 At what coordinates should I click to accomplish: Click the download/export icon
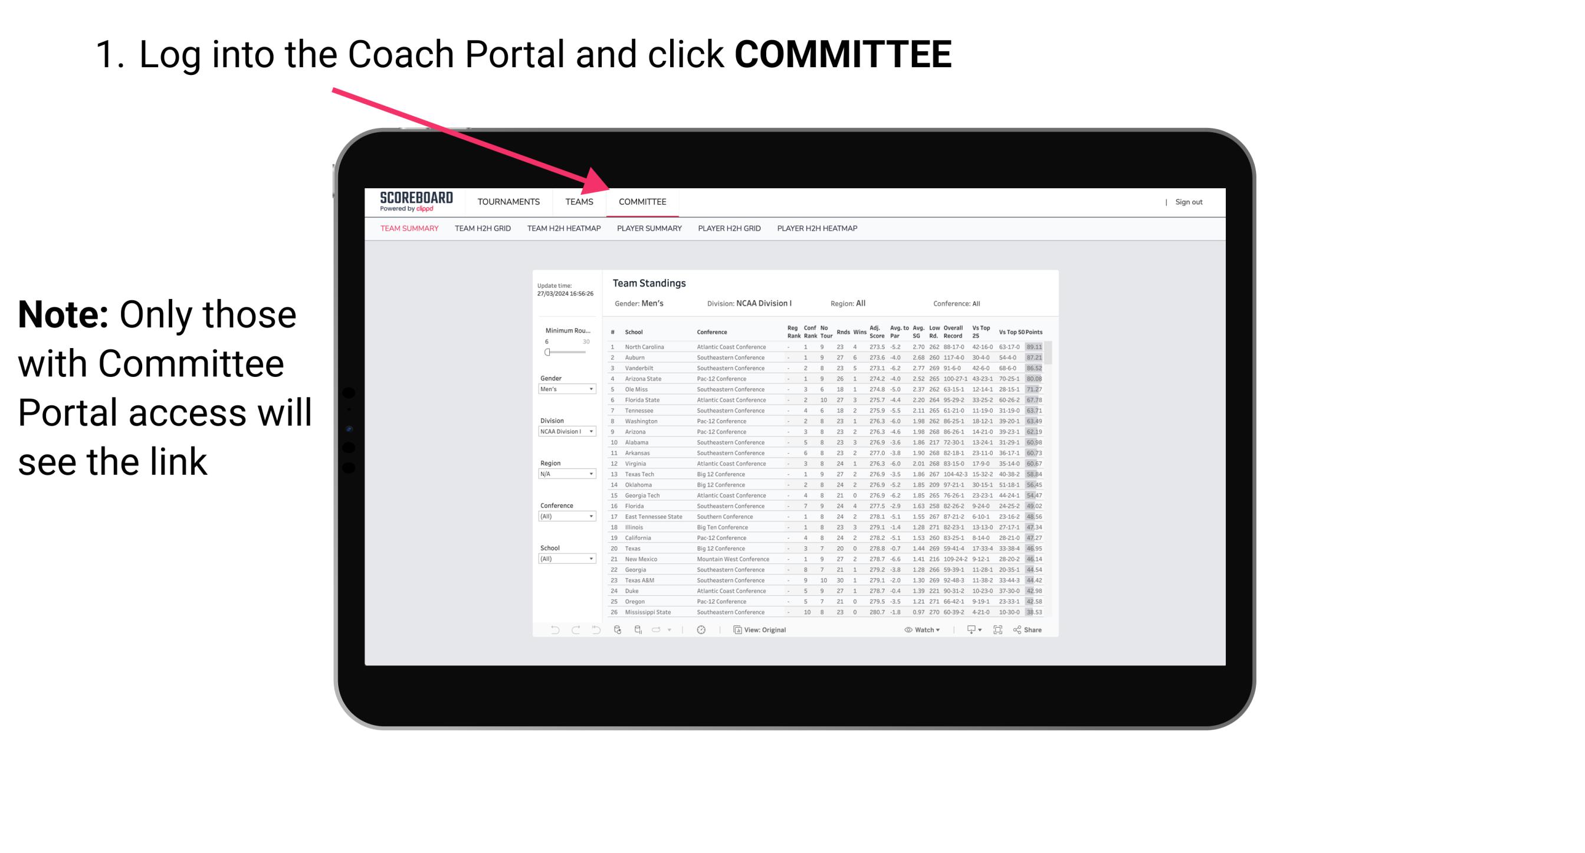click(970, 629)
